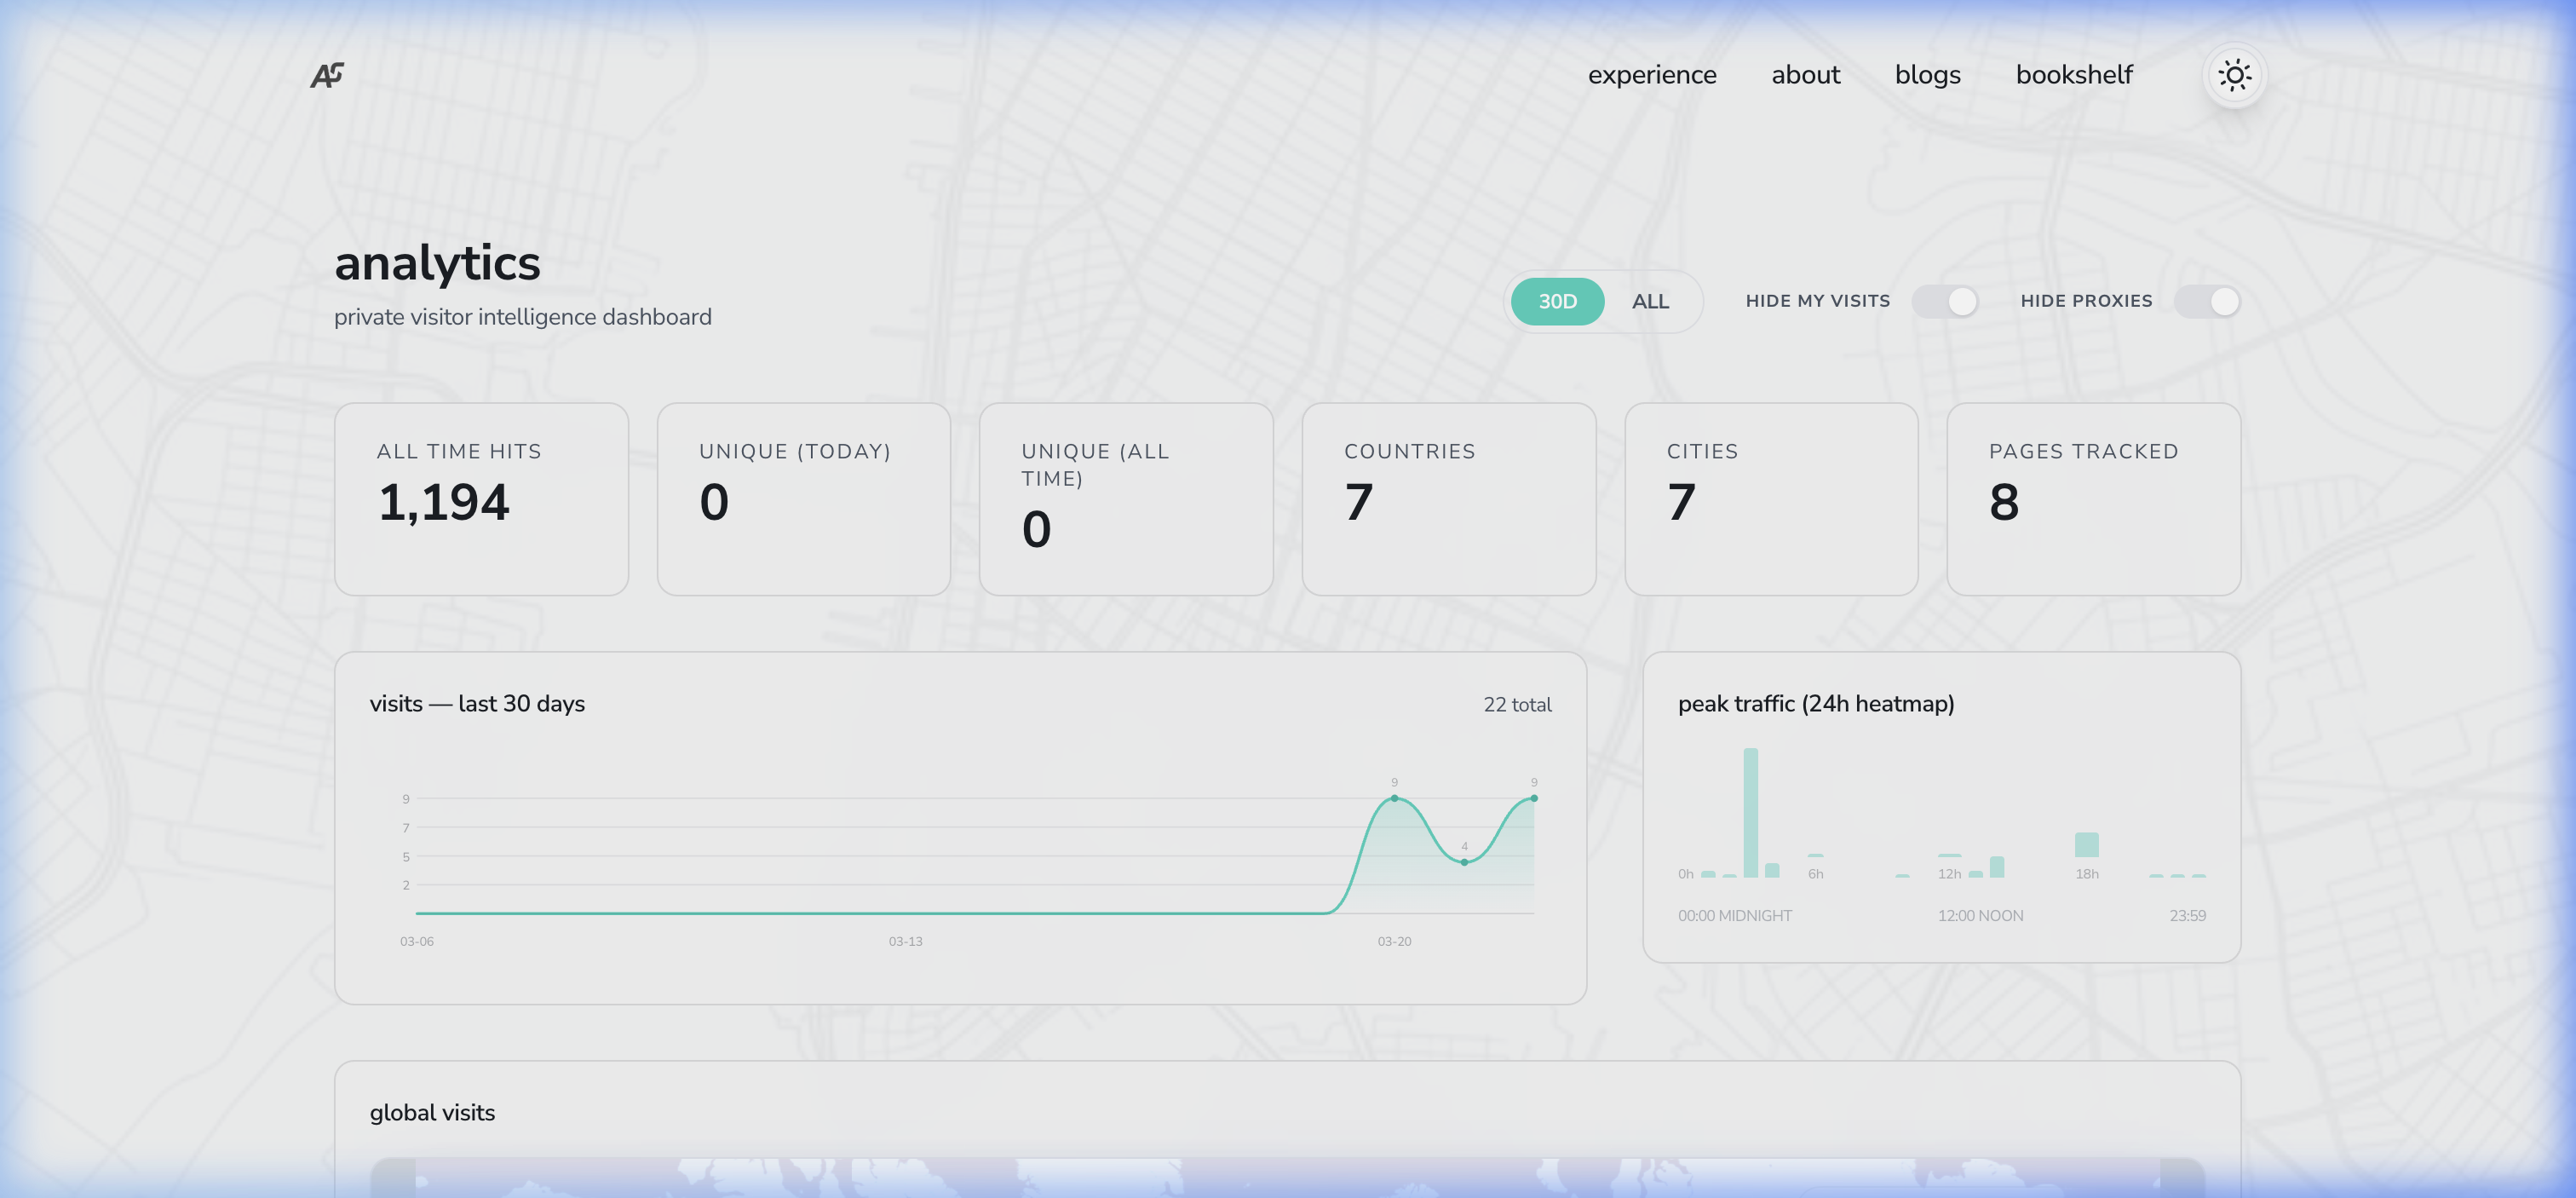Open the experience page
2576x1198 pixels.
coord(1652,74)
